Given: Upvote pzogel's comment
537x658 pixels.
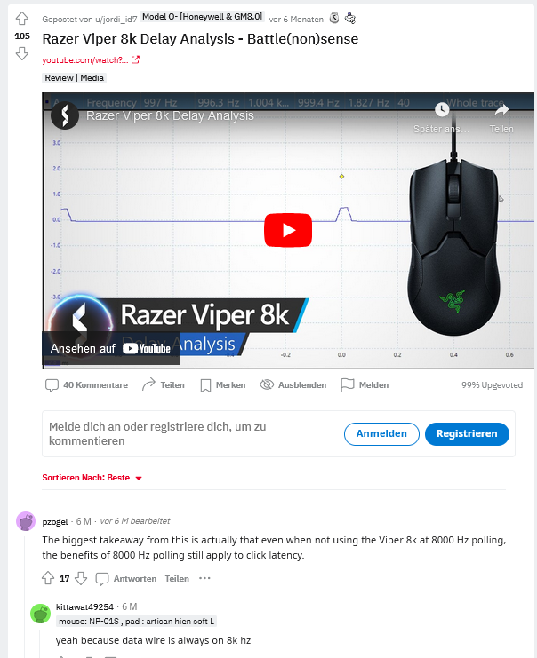Looking at the screenshot, I should coord(48,578).
